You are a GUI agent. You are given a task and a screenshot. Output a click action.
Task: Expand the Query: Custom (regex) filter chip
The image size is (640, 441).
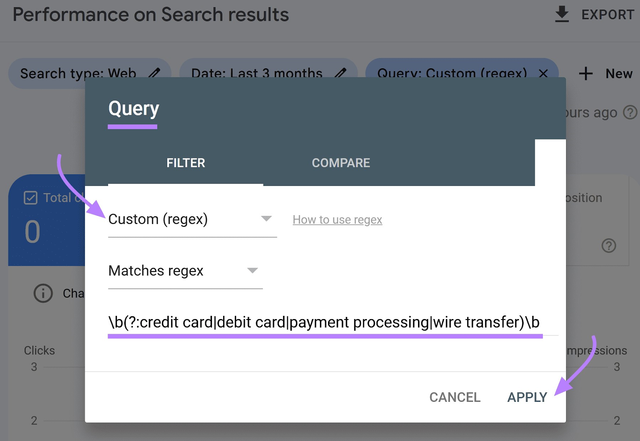click(x=452, y=74)
